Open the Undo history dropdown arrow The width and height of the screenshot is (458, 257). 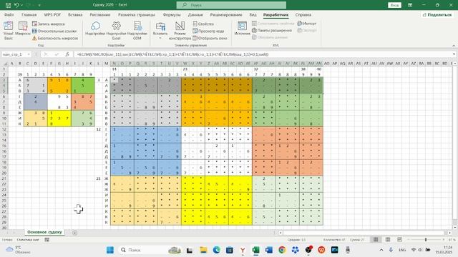(21, 5)
